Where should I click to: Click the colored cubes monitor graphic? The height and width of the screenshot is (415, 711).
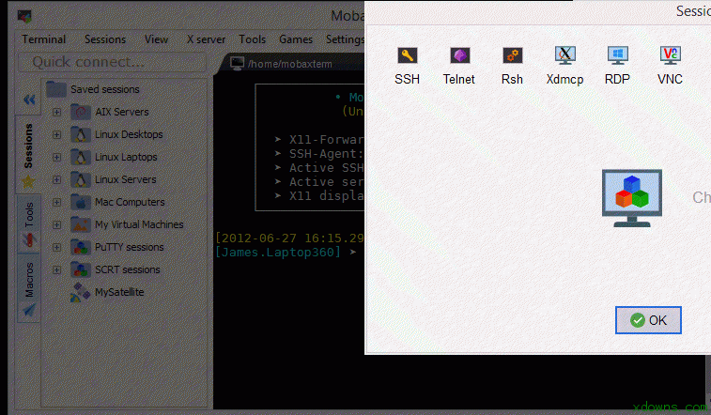point(632,198)
